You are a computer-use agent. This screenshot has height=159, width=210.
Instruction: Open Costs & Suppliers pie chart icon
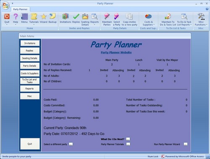point(148,16)
